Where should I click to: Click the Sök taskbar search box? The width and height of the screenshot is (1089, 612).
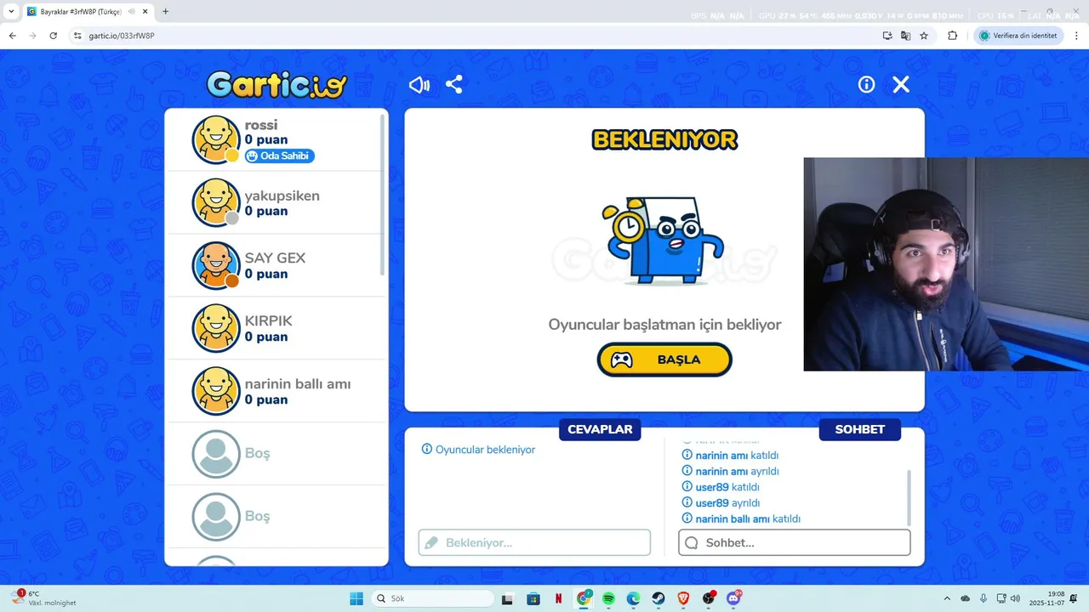[x=434, y=598]
